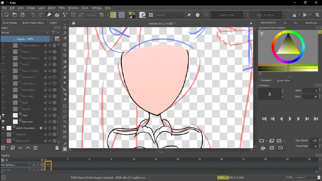Open the layer thumbnail size options button
The height and width of the screenshot is (181, 322).
click(57, 39)
